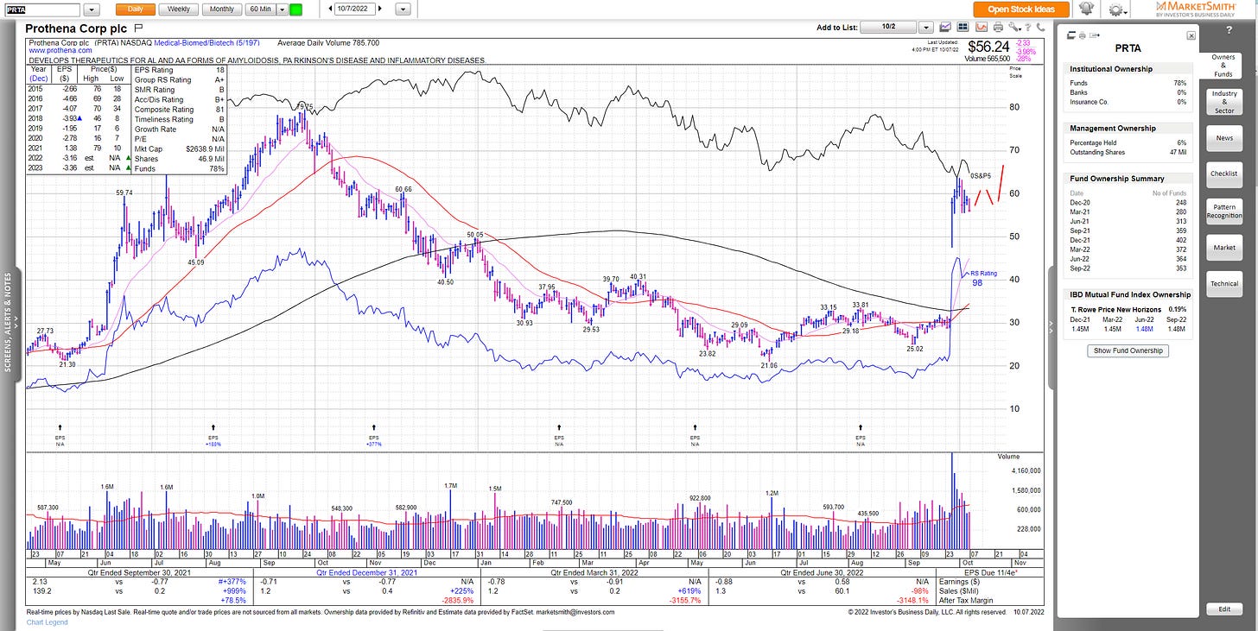Image resolution: width=1258 pixels, height=631 pixels.
Task: Print the chart using printer icon
Action: tap(998, 27)
